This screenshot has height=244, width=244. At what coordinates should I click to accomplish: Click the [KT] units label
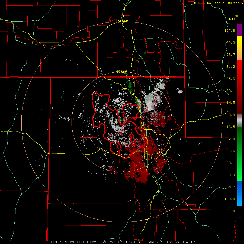point(232,19)
